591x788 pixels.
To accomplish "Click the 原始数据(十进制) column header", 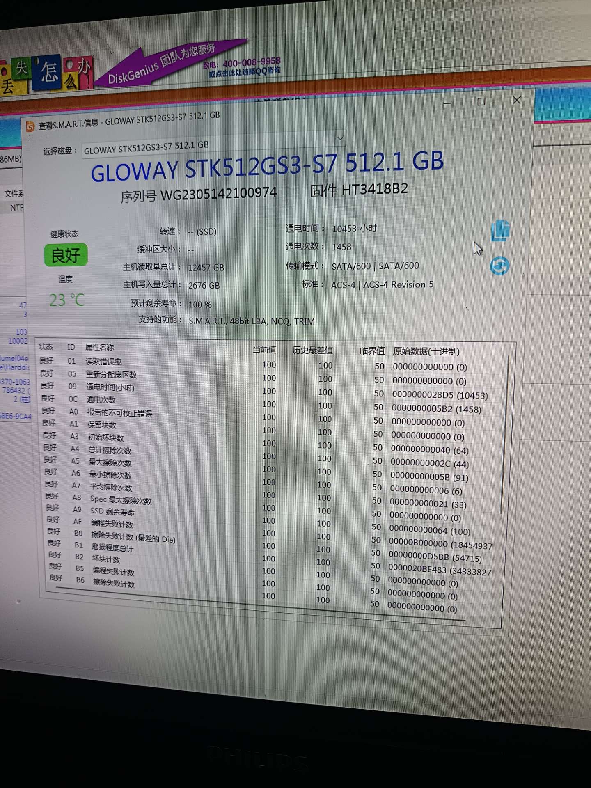I will point(426,352).
